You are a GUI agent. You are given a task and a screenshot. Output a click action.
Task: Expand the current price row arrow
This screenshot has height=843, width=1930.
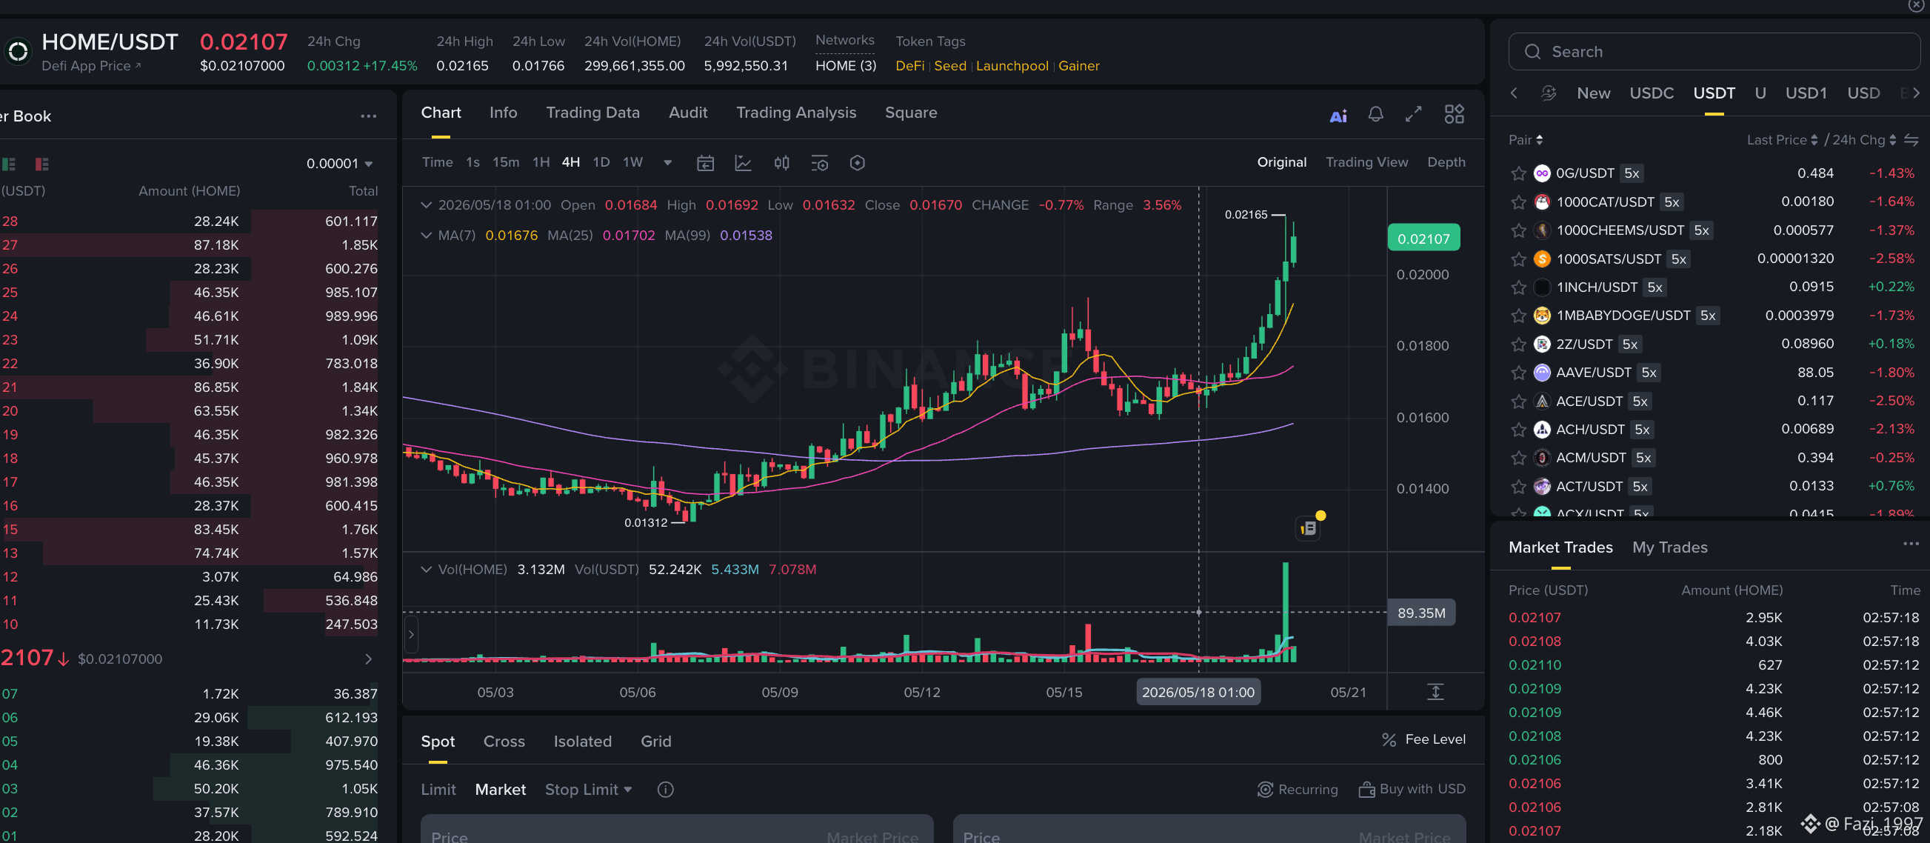(368, 659)
